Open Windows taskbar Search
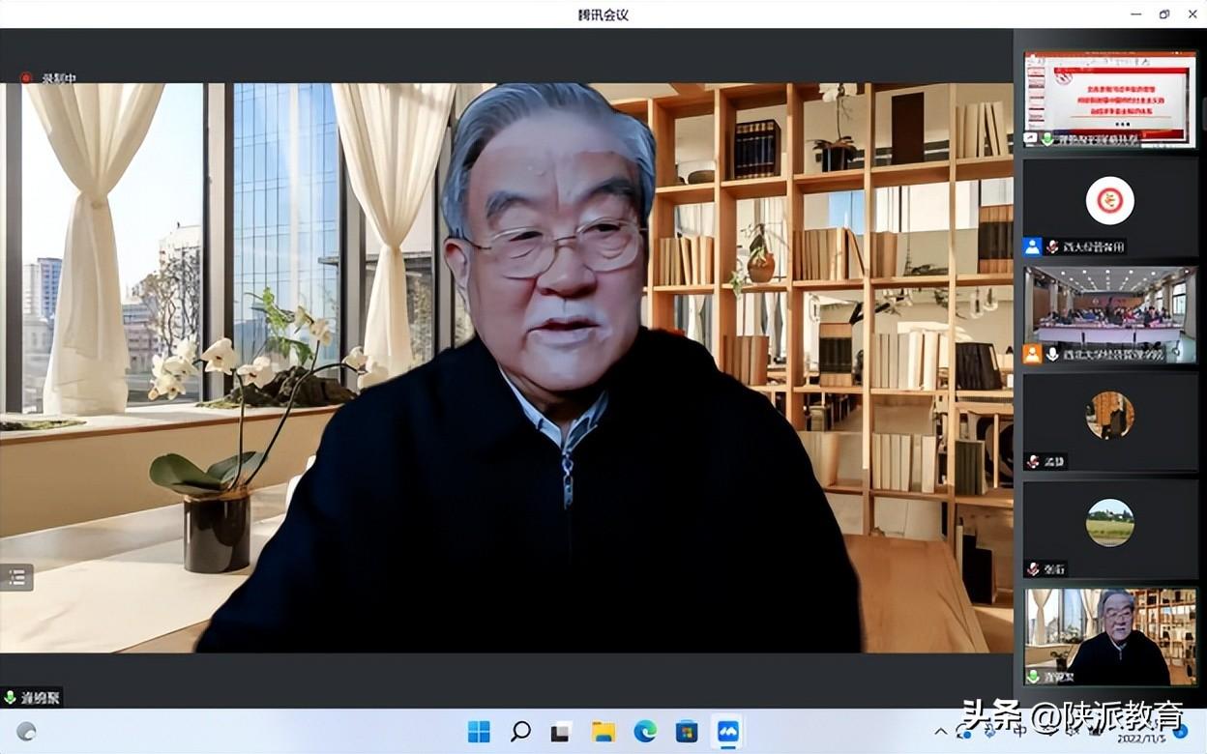1207x754 pixels. (x=520, y=732)
